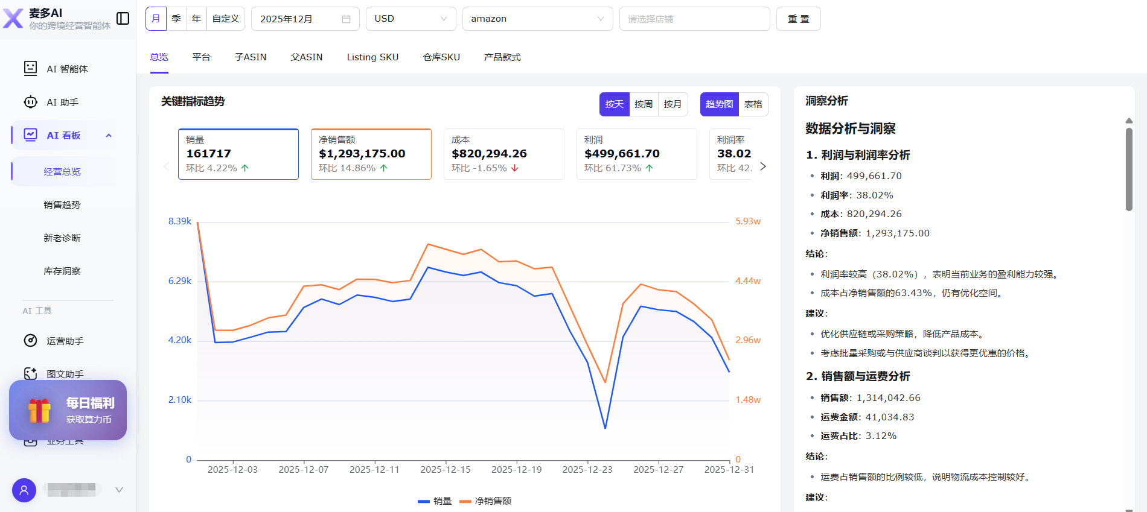
Task: Collapse the AI 看板 menu section
Action: coord(109,136)
